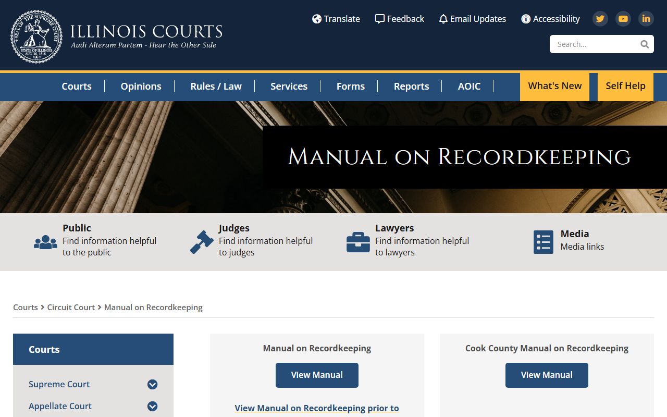Image resolution: width=667 pixels, height=417 pixels.
Task: Click the Translate globe icon
Action: [317, 19]
